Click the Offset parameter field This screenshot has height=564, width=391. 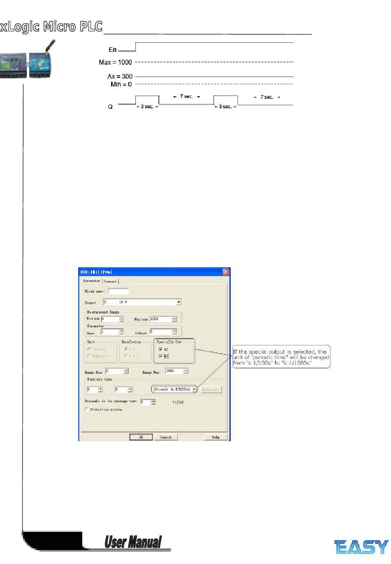point(161,331)
